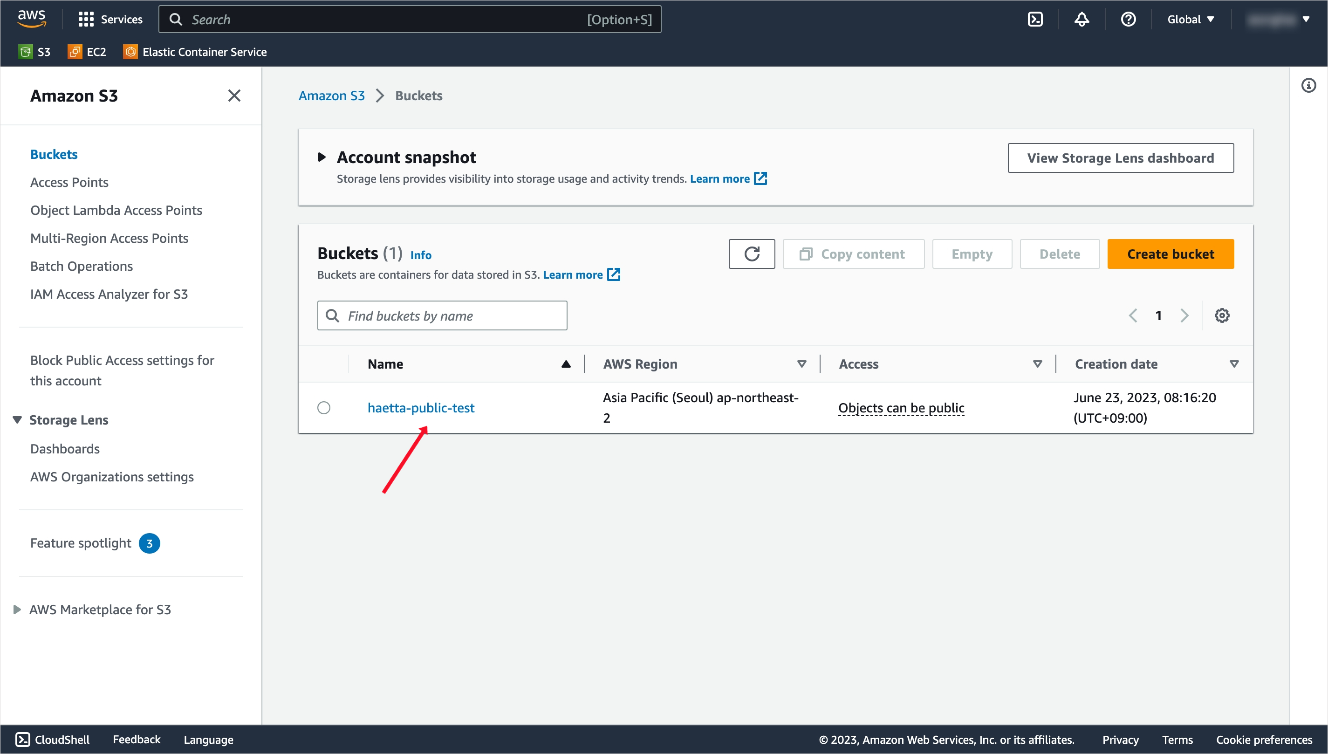1328x754 pixels.
Task: Open Access Points in the sidebar
Action: [69, 182]
